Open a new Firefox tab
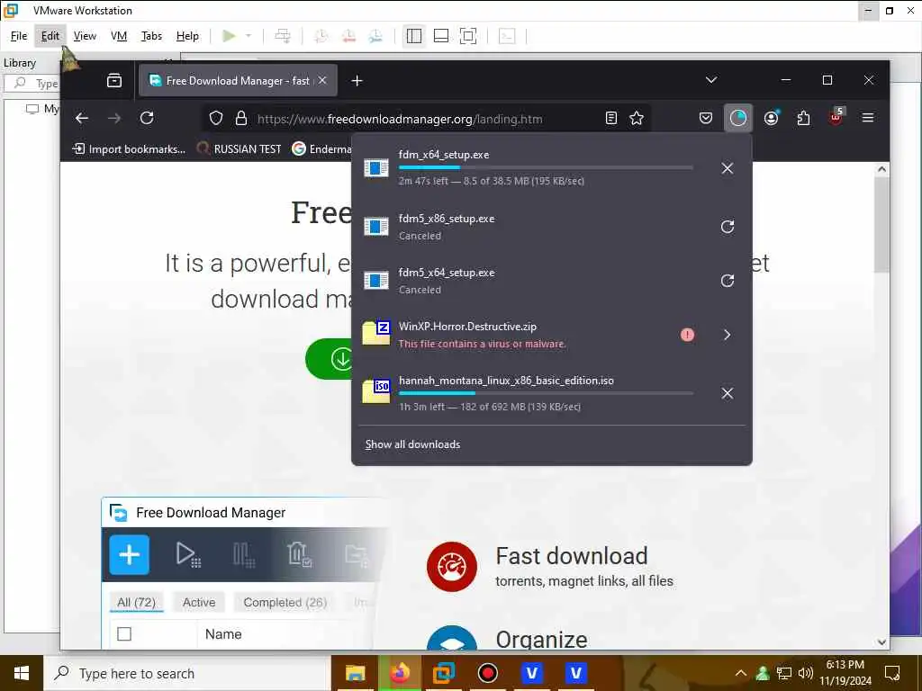922x691 pixels. (x=357, y=80)
